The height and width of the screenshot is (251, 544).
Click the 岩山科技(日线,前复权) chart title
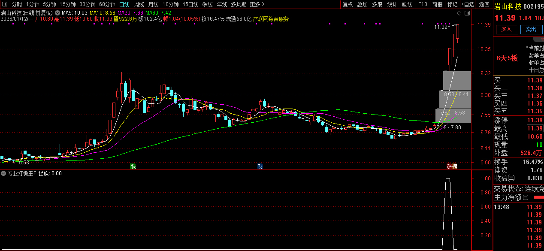pos(27,13)
